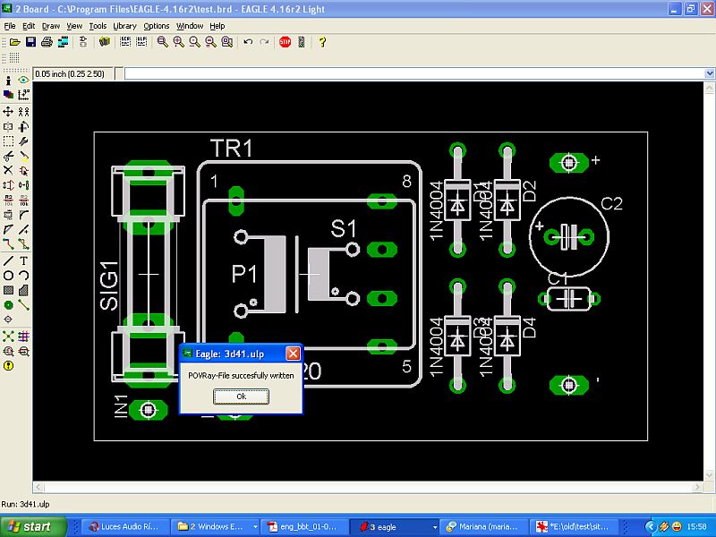Select the Info tool
This screenshot has width=716, height=537.
coord(8,81)
